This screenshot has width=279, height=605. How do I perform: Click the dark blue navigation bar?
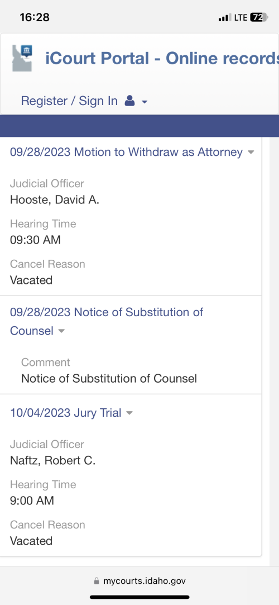tap(139, 126)
